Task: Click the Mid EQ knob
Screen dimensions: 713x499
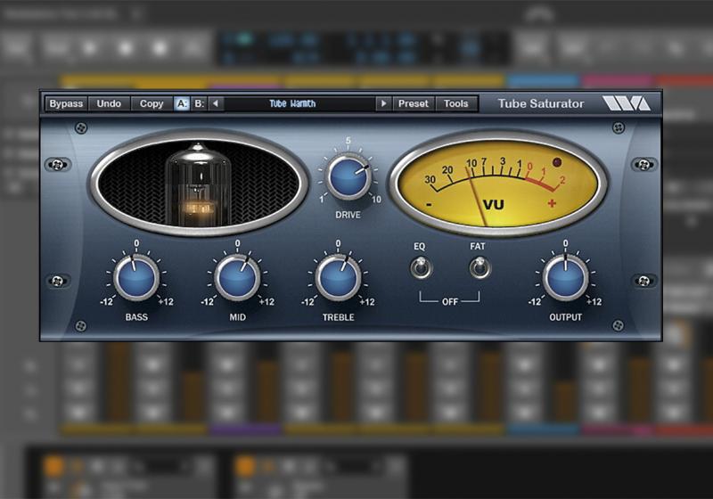Action: [237, 277]
